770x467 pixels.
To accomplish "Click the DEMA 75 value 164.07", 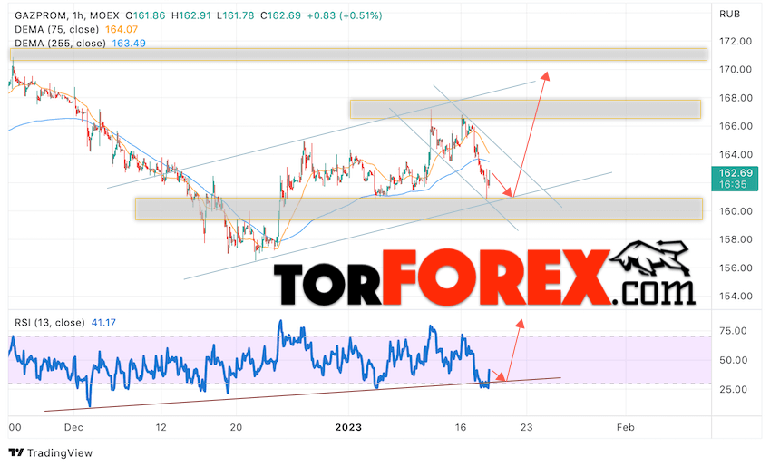I will coord(122,29).
